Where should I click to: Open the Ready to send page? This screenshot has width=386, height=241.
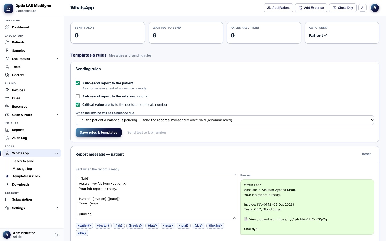tap(23, 161)
